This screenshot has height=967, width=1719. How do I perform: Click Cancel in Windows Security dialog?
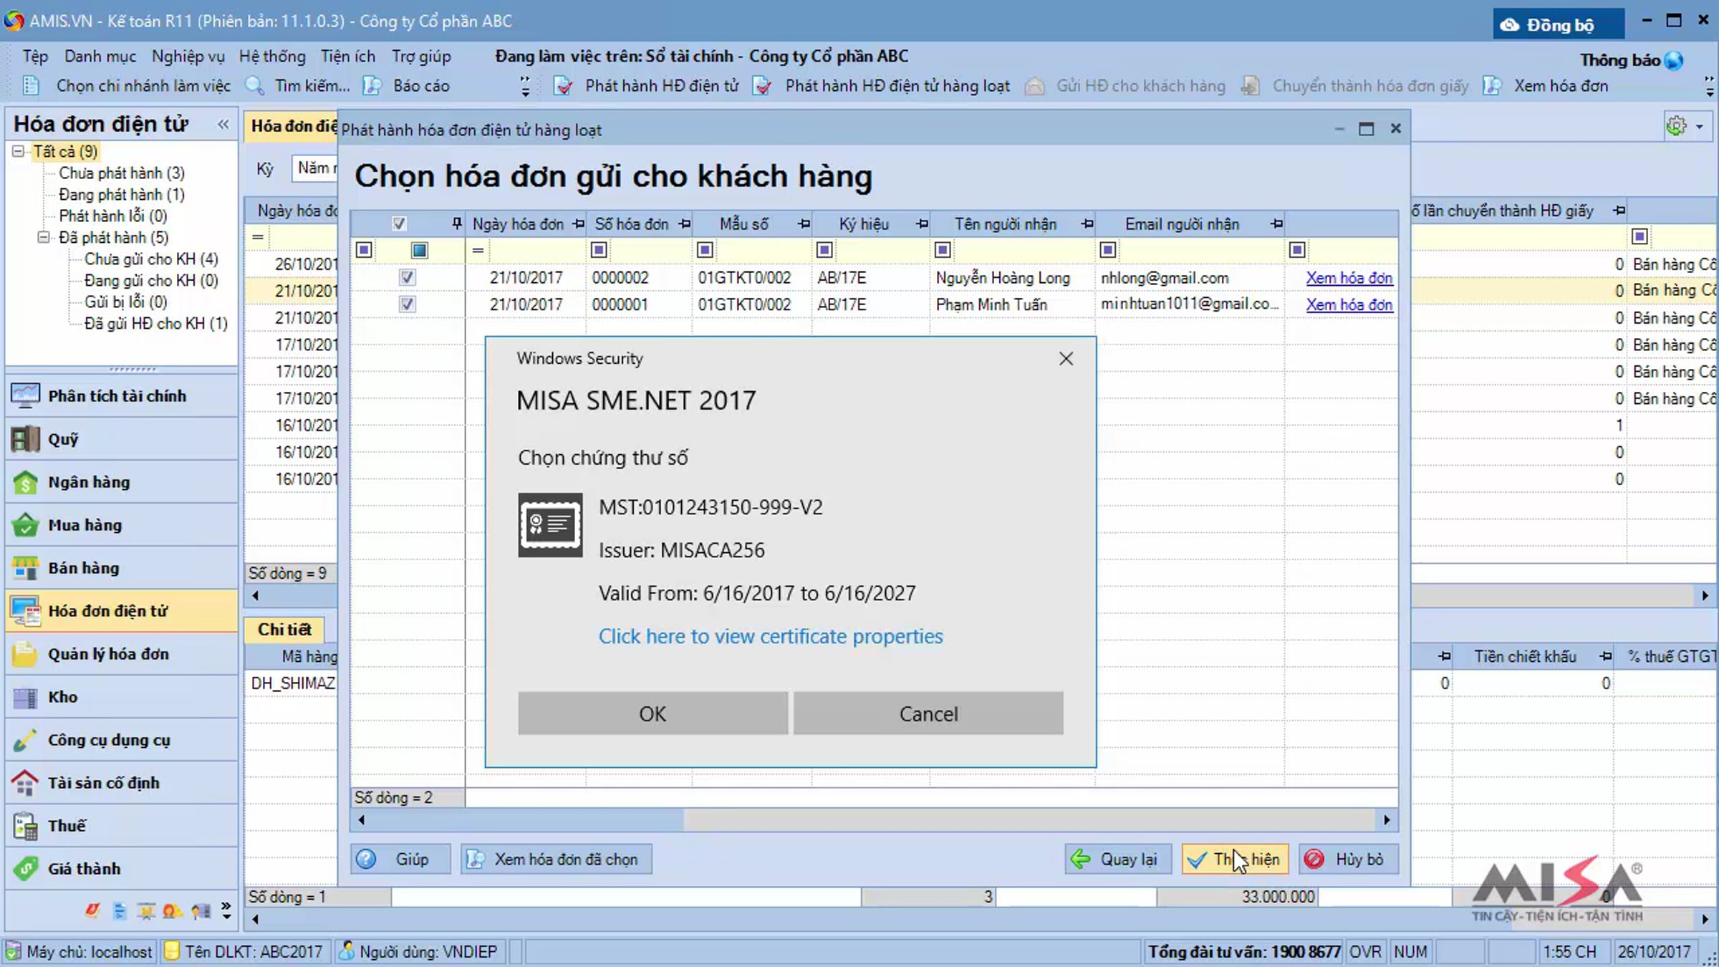click(x=928, y=713)
